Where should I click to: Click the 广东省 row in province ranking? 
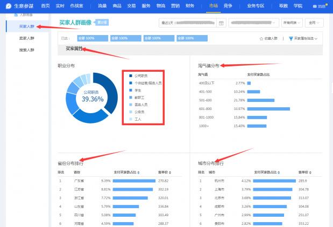pos(120,181)
